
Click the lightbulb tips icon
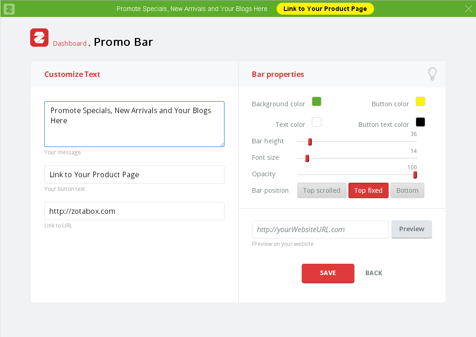pos(432,74)
